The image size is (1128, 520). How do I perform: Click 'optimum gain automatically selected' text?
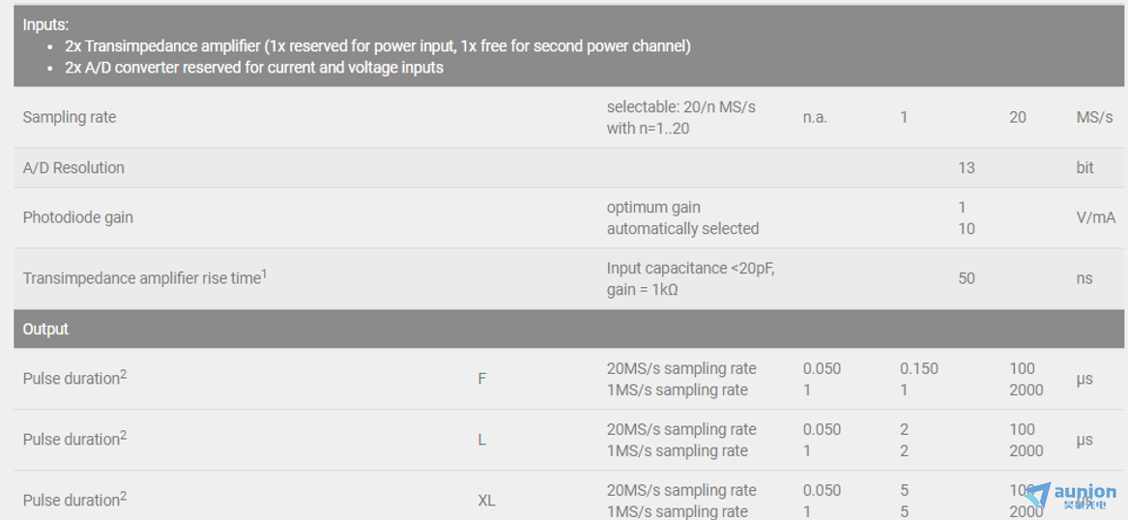[x=682, y=217]
